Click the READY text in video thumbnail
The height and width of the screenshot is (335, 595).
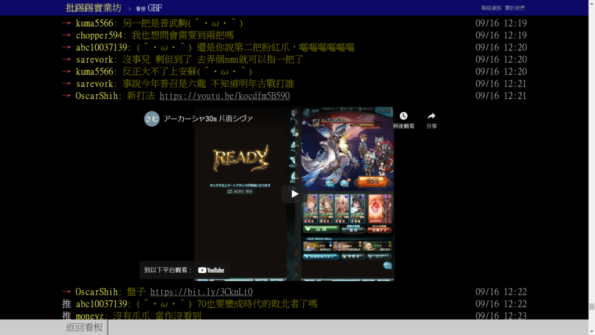pyautogui.click(x=241, y=158)
